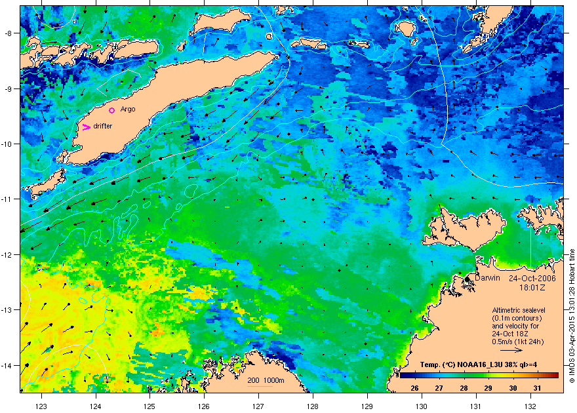577x413 pixels.
Task: Click the '0.5m/s (1kt 24h)' legend text
Action: tap(518, 342)
